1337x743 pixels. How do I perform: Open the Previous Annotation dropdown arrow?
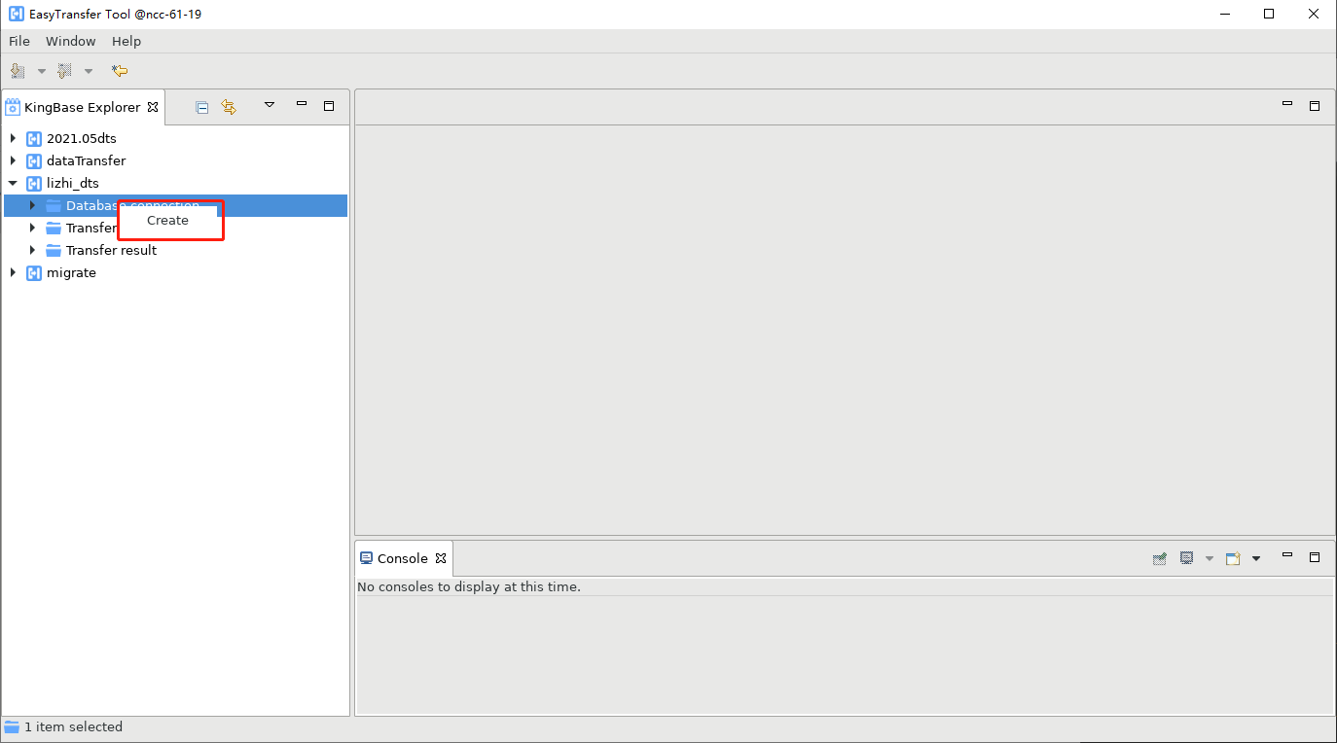click(x=89, y=71)
